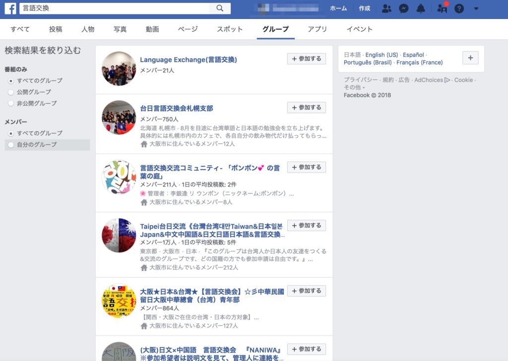The image size is (508, 361).
Task: Click home icon next to メンバー8人
Action: 144,202
